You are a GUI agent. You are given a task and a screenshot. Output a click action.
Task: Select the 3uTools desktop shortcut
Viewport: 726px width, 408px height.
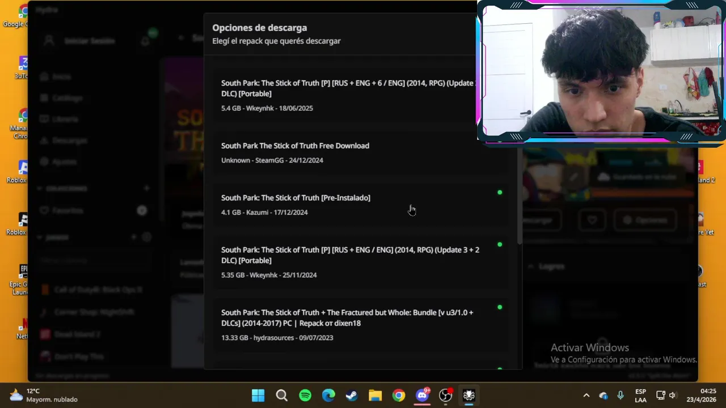(20, 67)
